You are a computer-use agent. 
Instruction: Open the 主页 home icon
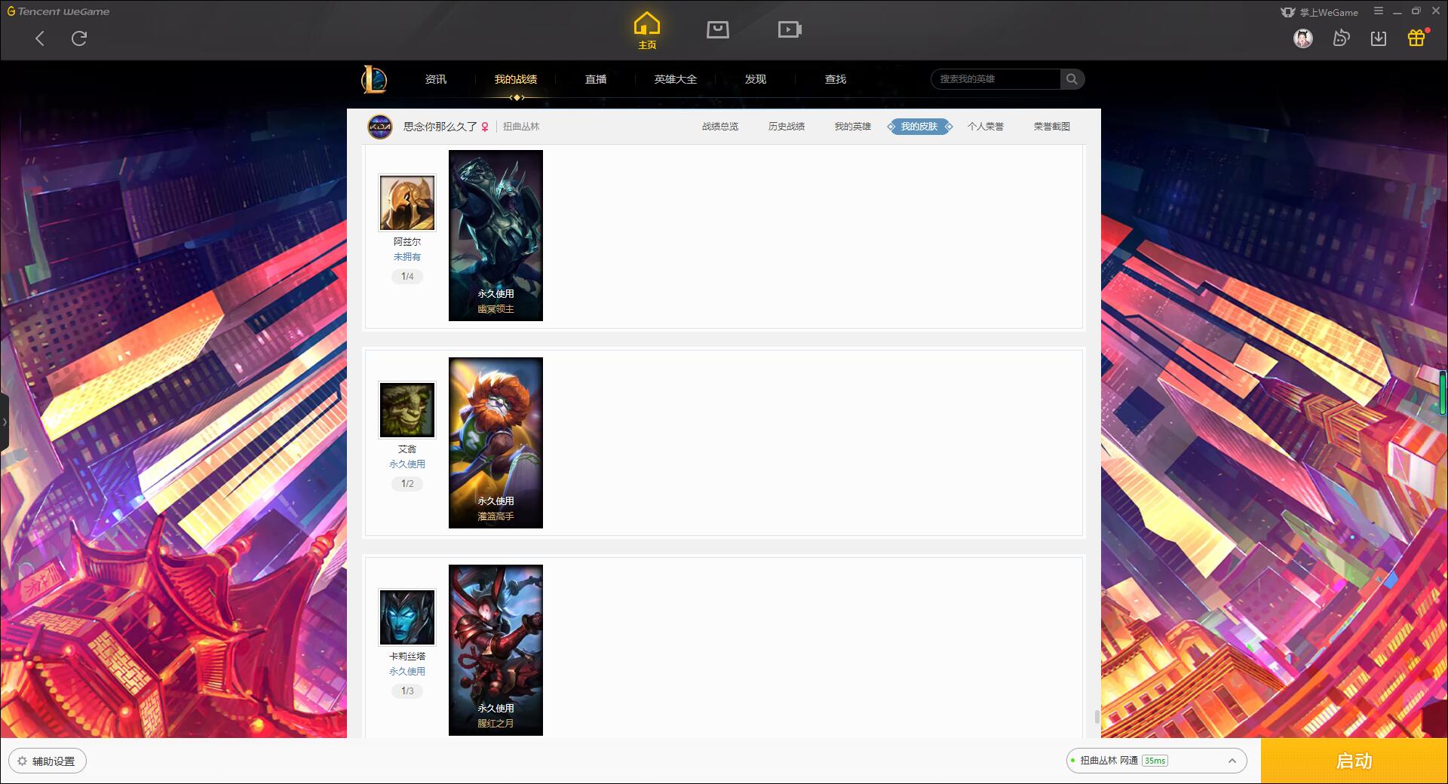click(647, 31)
